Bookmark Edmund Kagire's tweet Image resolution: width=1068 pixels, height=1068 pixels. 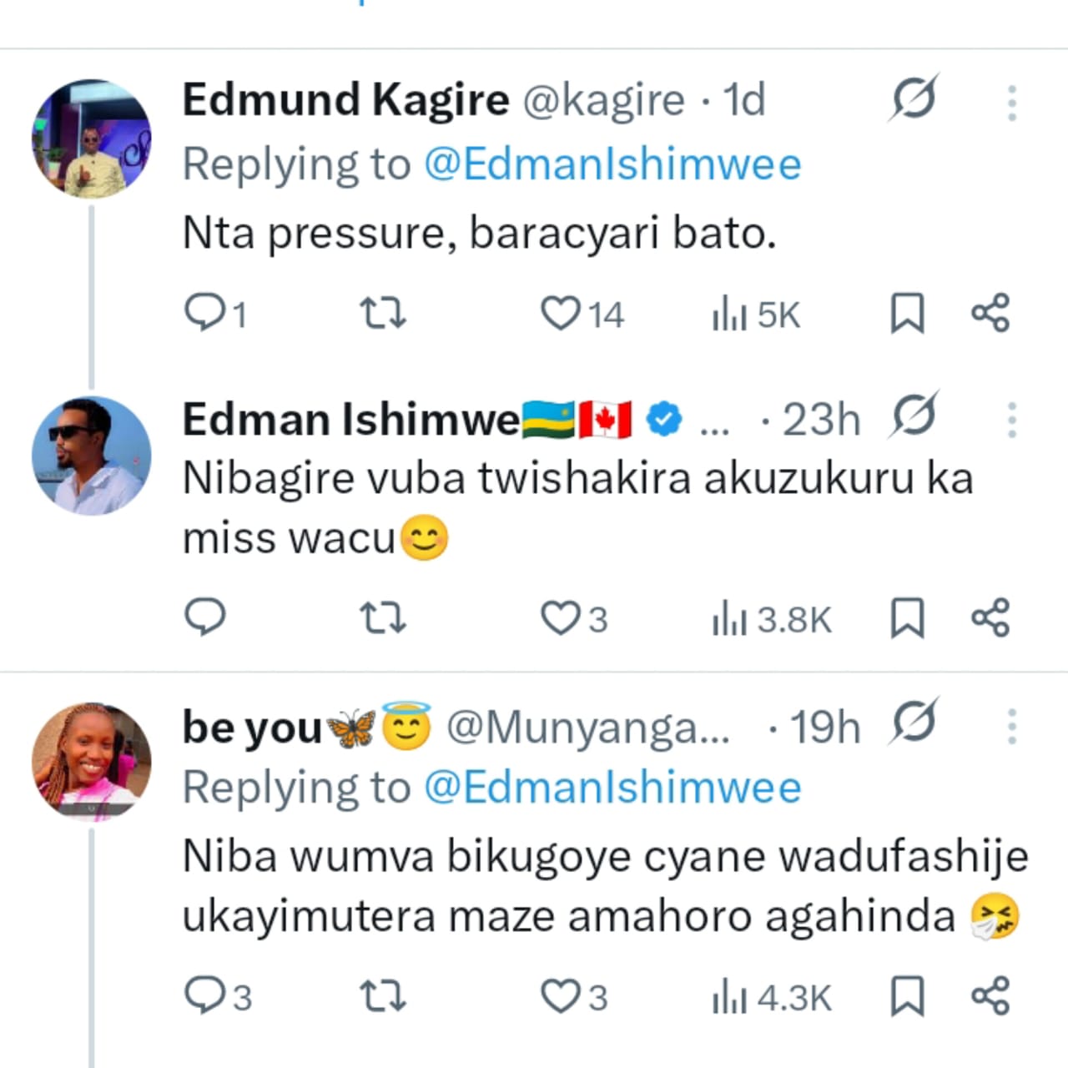tap(907, 313)
